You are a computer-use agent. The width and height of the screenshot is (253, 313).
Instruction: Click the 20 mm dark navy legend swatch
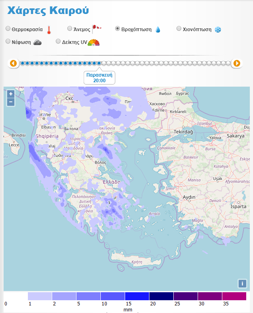[x=161, y=296]
